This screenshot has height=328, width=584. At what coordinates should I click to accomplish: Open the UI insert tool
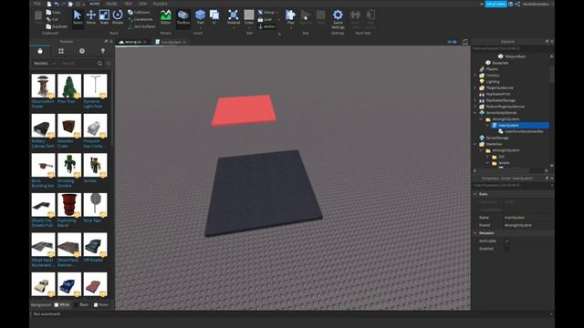(214, 17)
